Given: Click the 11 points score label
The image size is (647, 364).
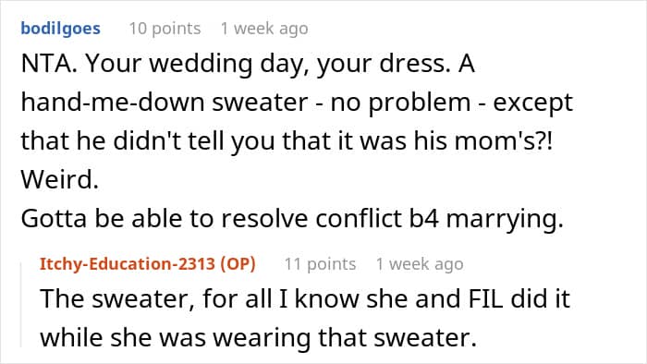Looking at the screenshot, I should click(x=320, y=264).
